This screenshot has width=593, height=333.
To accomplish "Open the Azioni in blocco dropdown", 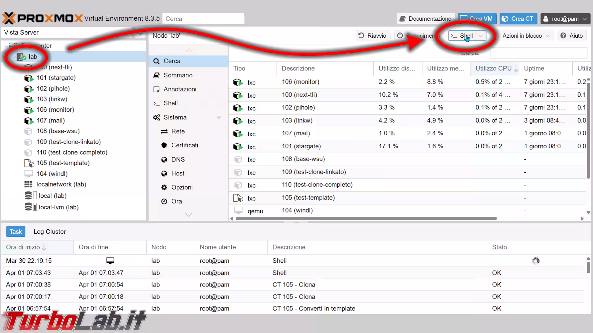I will coord(526,36).
